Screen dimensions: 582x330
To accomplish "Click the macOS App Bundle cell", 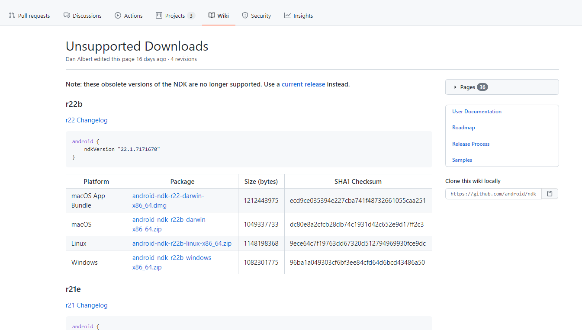I will (96, 200).
